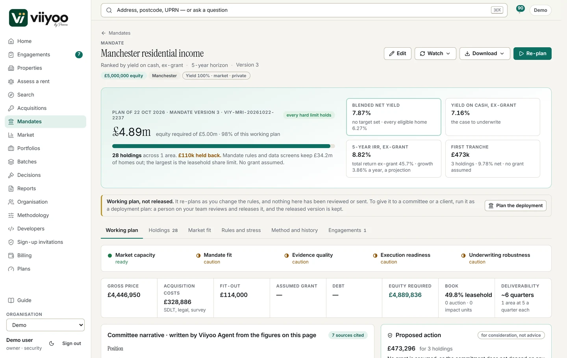567x358 pixels.
Task: Open Mandates in the sidebar
Action: 45,122
